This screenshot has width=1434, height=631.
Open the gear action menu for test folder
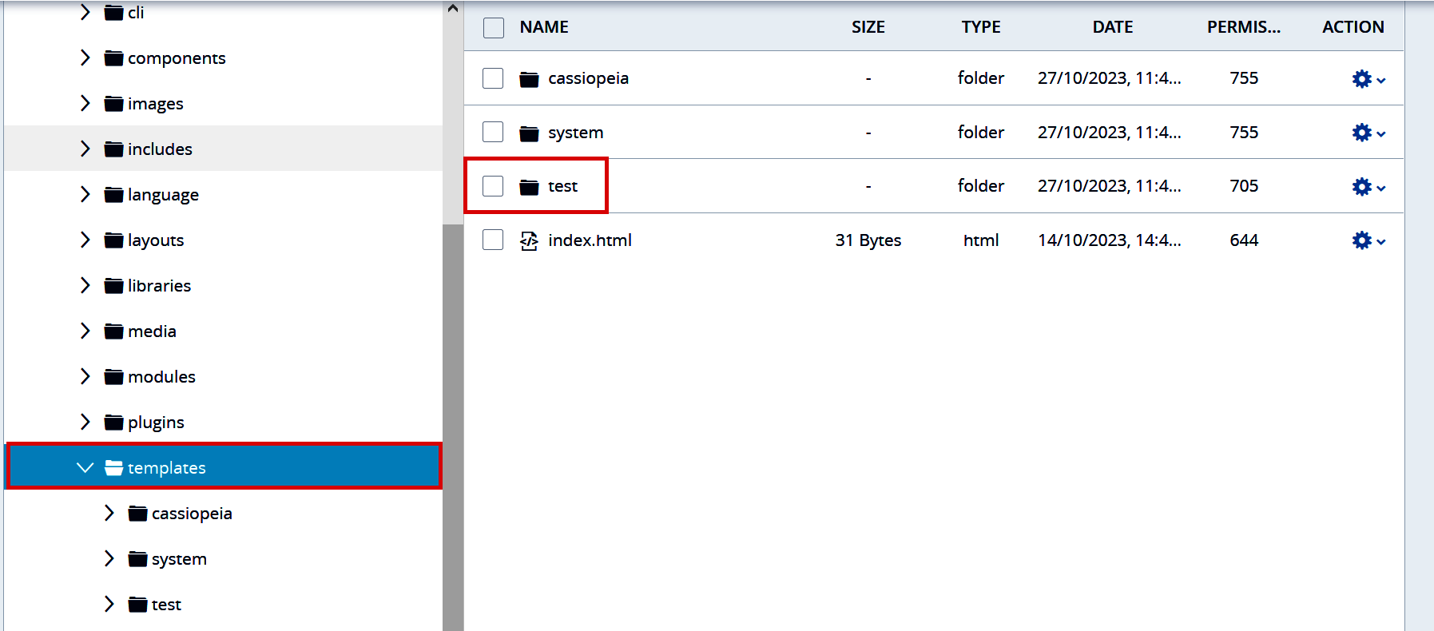[1368, 187]
